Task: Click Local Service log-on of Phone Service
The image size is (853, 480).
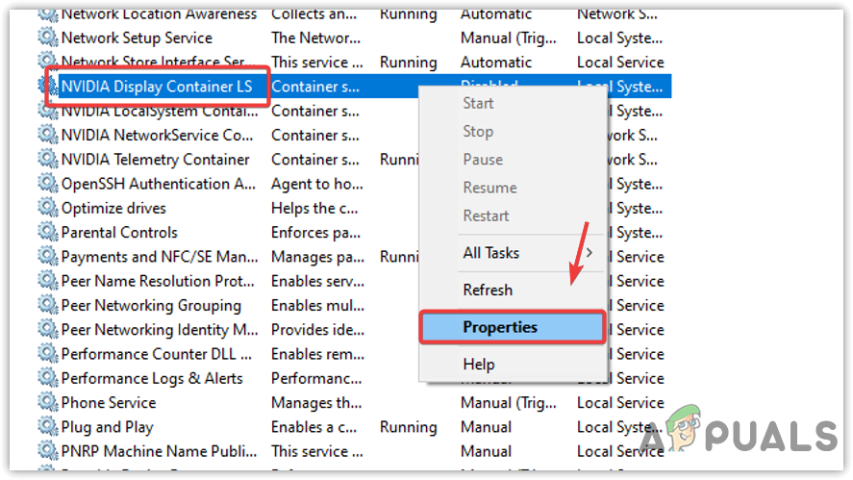Action: [620, 402]
